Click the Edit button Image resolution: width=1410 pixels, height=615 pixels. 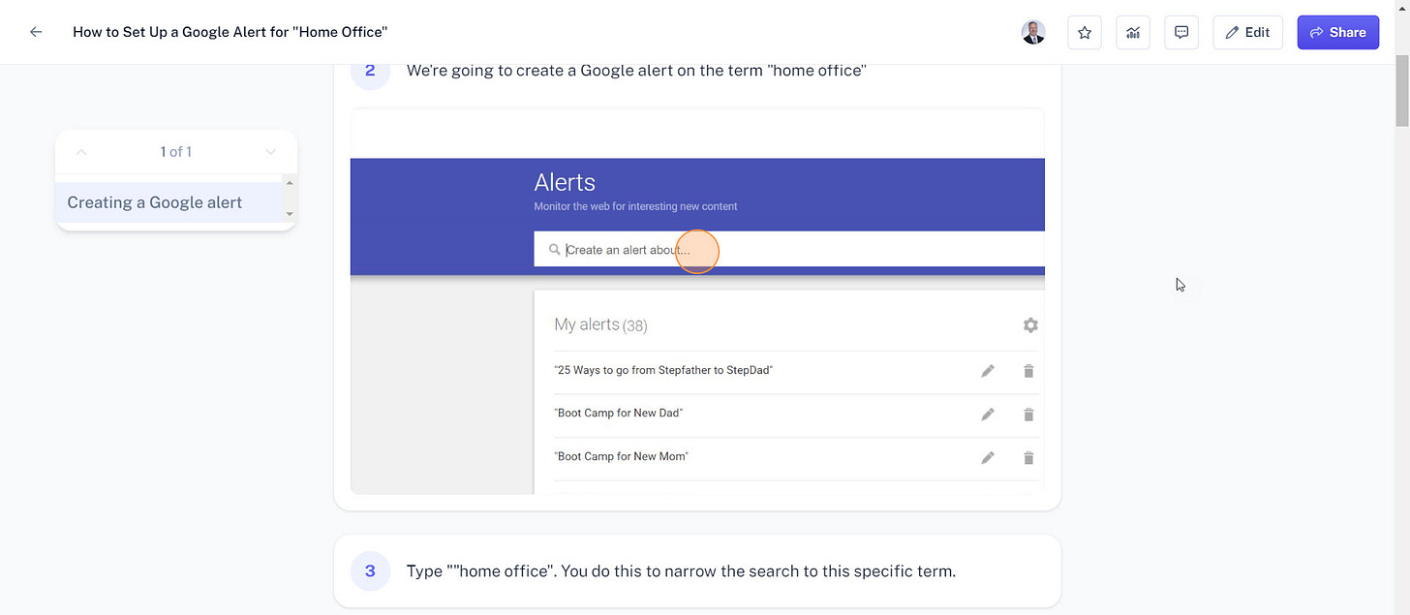click(1247, 32)
